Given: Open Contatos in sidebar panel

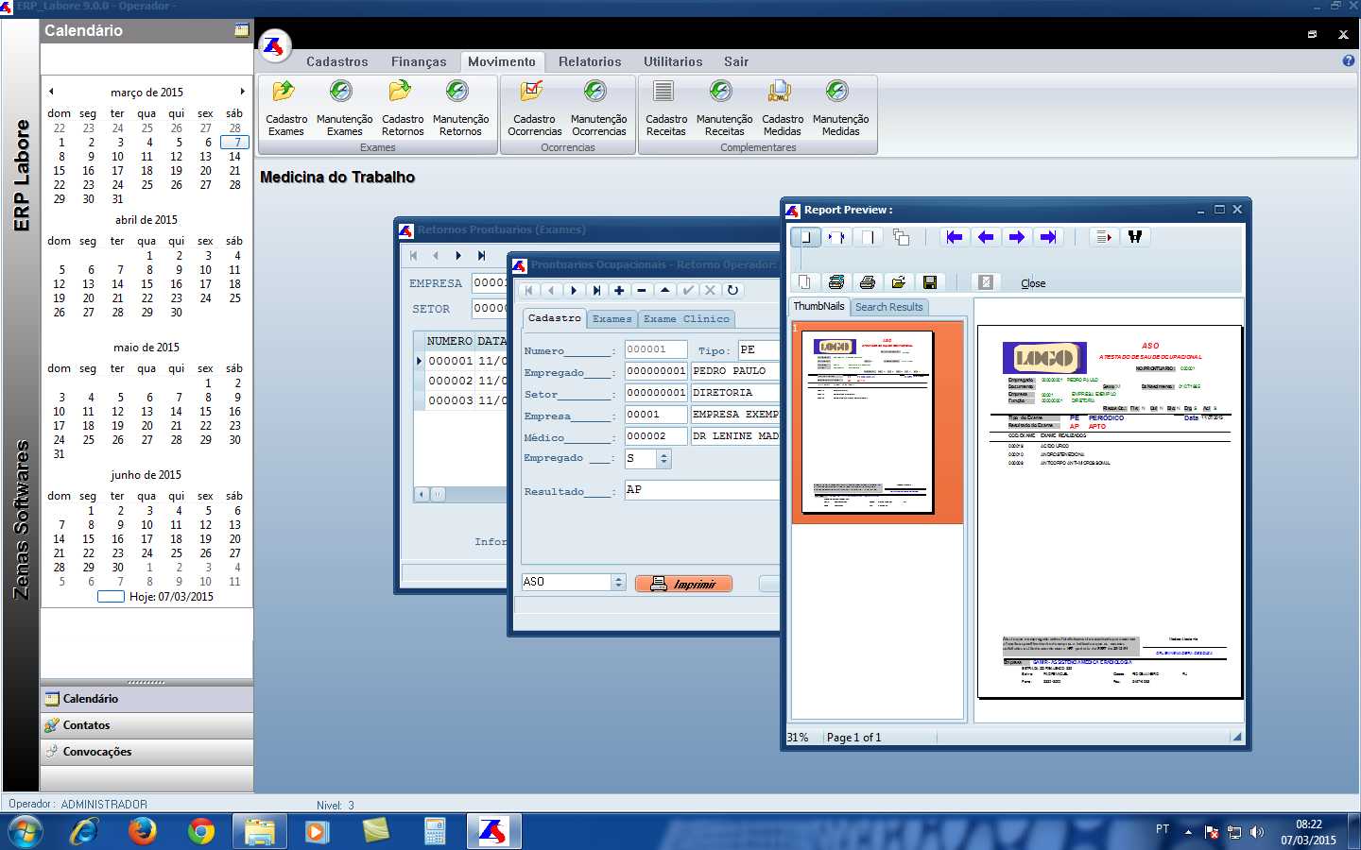Looking at the screenshot, I should point(146,725).
